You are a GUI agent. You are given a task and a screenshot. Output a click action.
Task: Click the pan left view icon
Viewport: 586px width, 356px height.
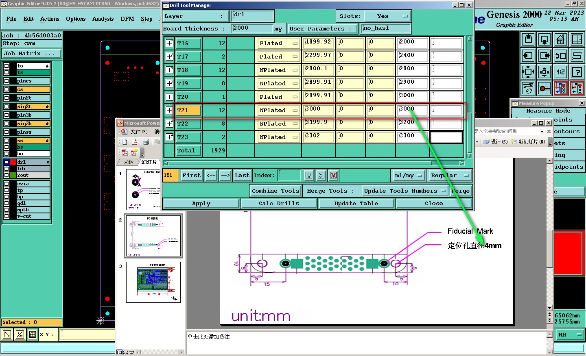(528, 56)
